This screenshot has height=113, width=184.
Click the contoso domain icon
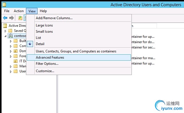tap(10, 36)
